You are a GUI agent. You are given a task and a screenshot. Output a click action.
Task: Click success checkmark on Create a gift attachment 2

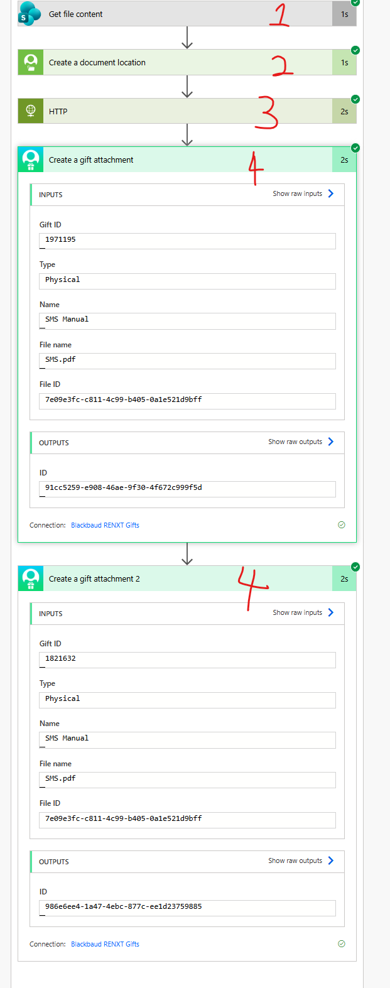(355, 567)
